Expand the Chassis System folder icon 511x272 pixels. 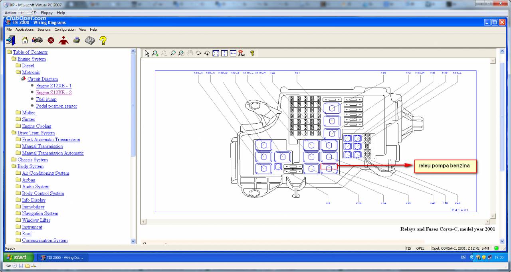click(14, 160)
